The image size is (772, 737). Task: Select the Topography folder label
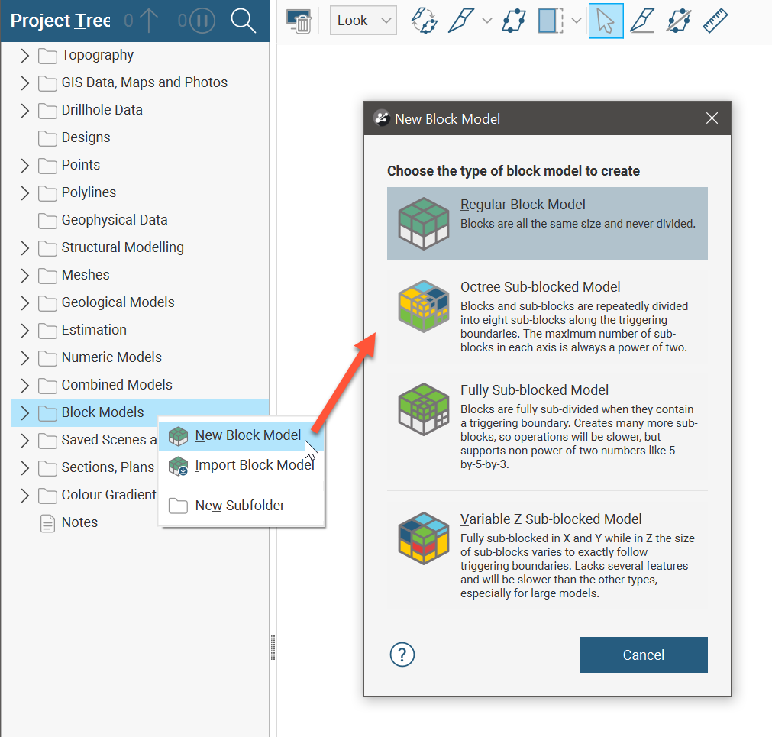click(x=98, y=55)
